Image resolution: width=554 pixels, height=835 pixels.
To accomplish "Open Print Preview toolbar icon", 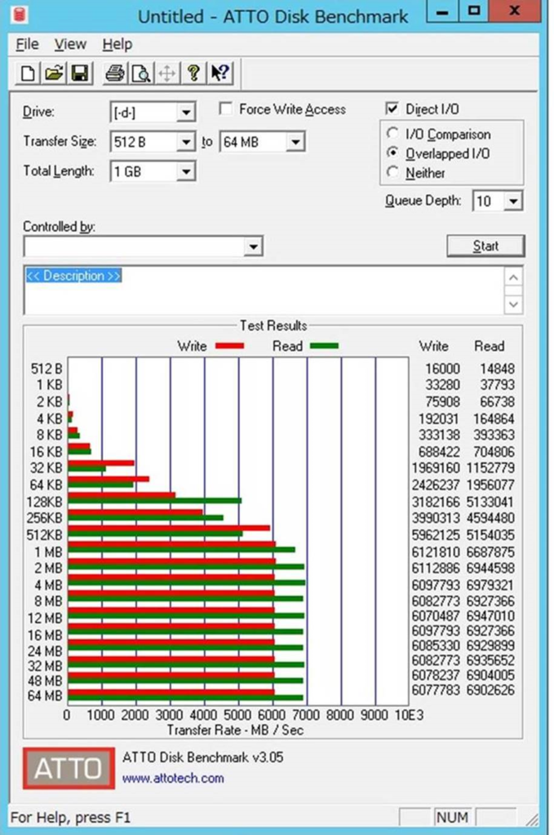I will [x=140, y=73].
